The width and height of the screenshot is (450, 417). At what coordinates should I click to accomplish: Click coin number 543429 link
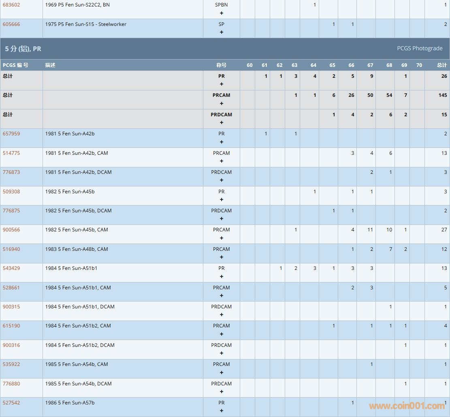[x=11, y=268]
